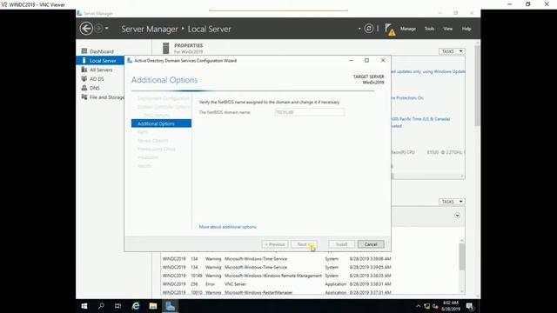The image size is (557, 313).
Task: Click Windows Update setting link in properties
Action: [x=428, y=71]
